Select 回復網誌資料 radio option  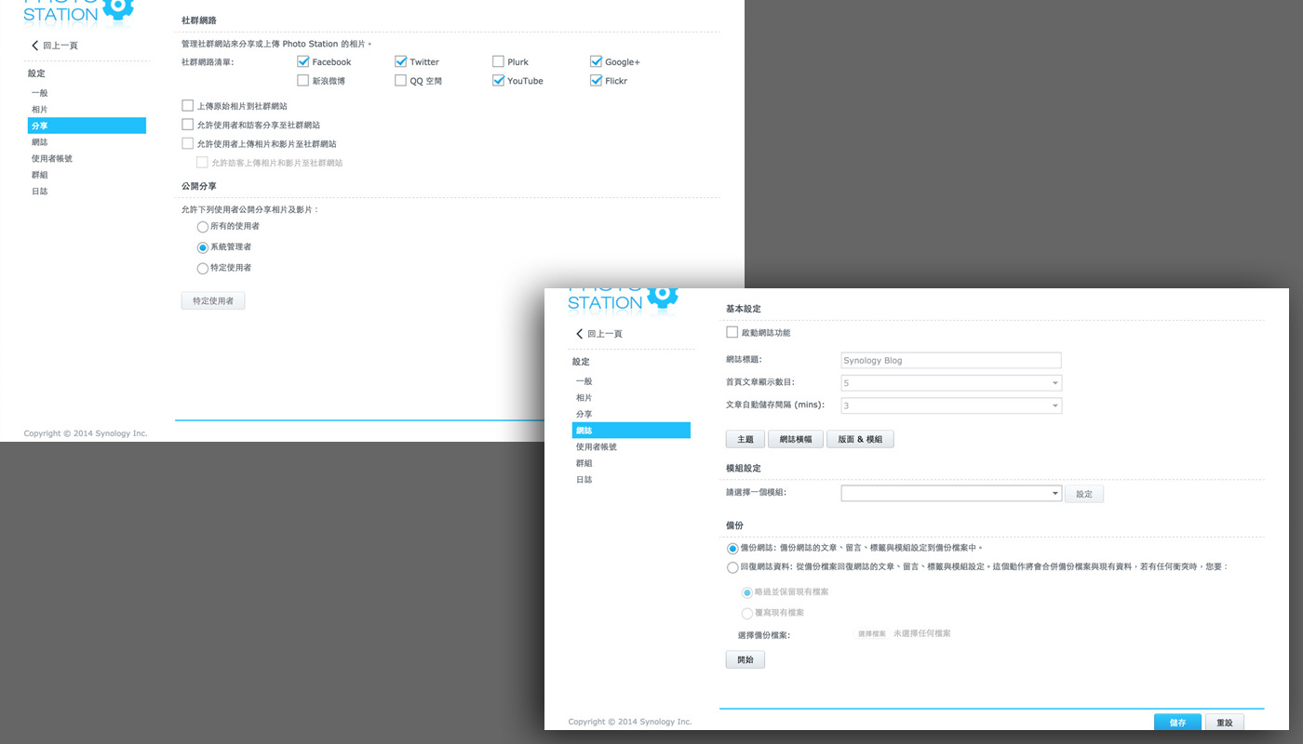pyautogui.click(x=732, y=567)
